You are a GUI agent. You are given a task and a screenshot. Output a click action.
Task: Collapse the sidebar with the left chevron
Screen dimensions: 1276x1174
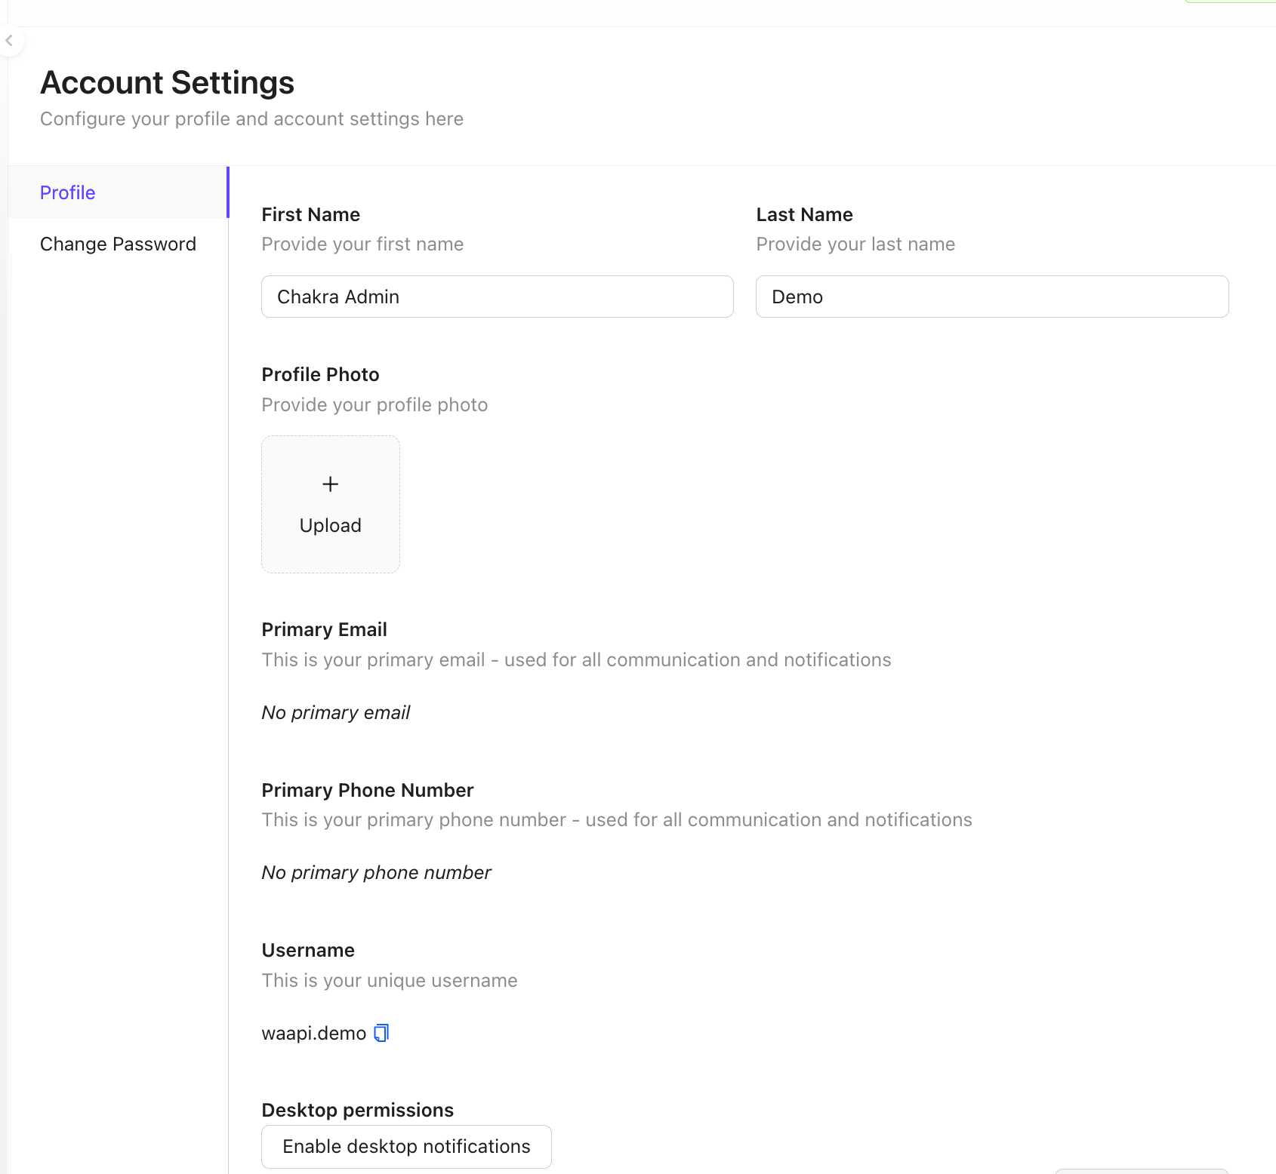pos(10,41)
